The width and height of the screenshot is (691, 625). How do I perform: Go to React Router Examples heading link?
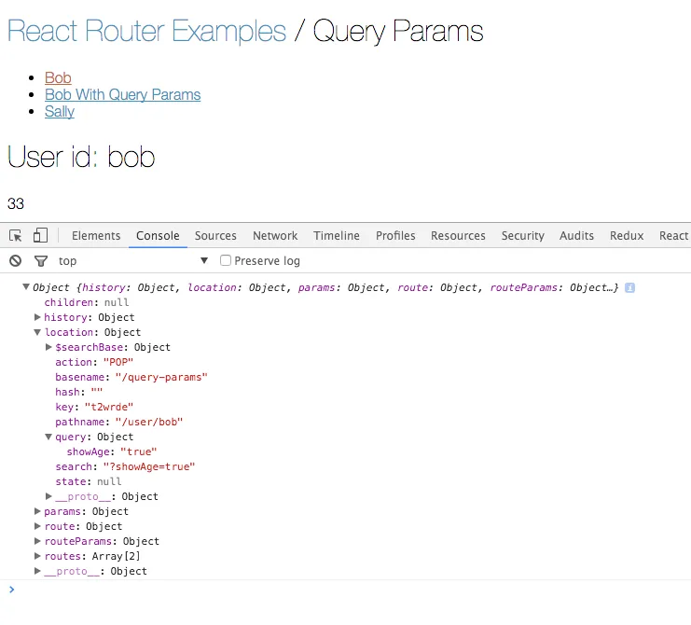(x=146, y=32)
